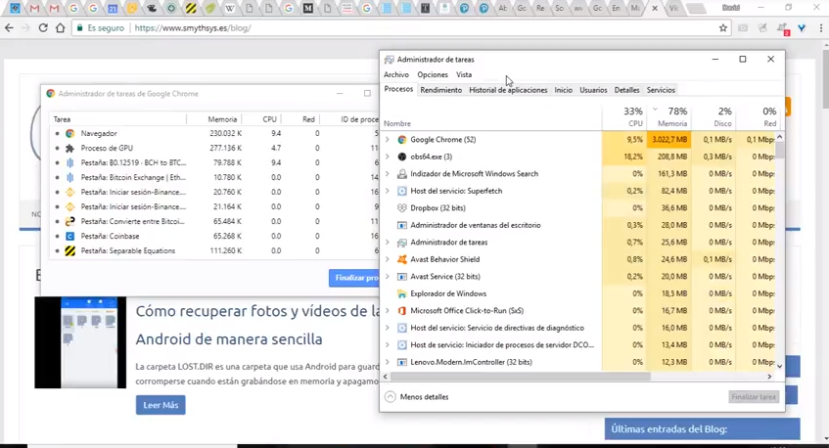The height and width of the screenshot is (448, 829).
Task: Switch to Inicio tab
Action: (563, 90)
